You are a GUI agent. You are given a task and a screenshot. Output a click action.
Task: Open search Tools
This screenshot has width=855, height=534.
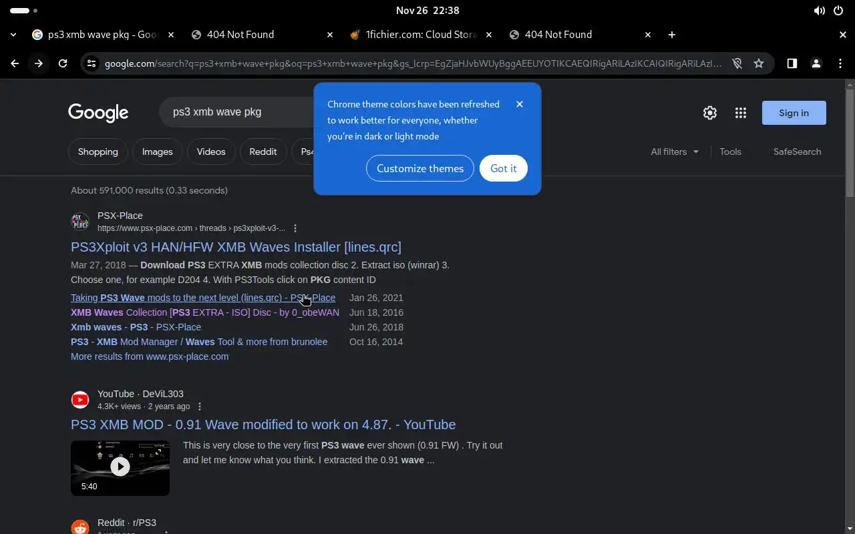coord(730,152)
